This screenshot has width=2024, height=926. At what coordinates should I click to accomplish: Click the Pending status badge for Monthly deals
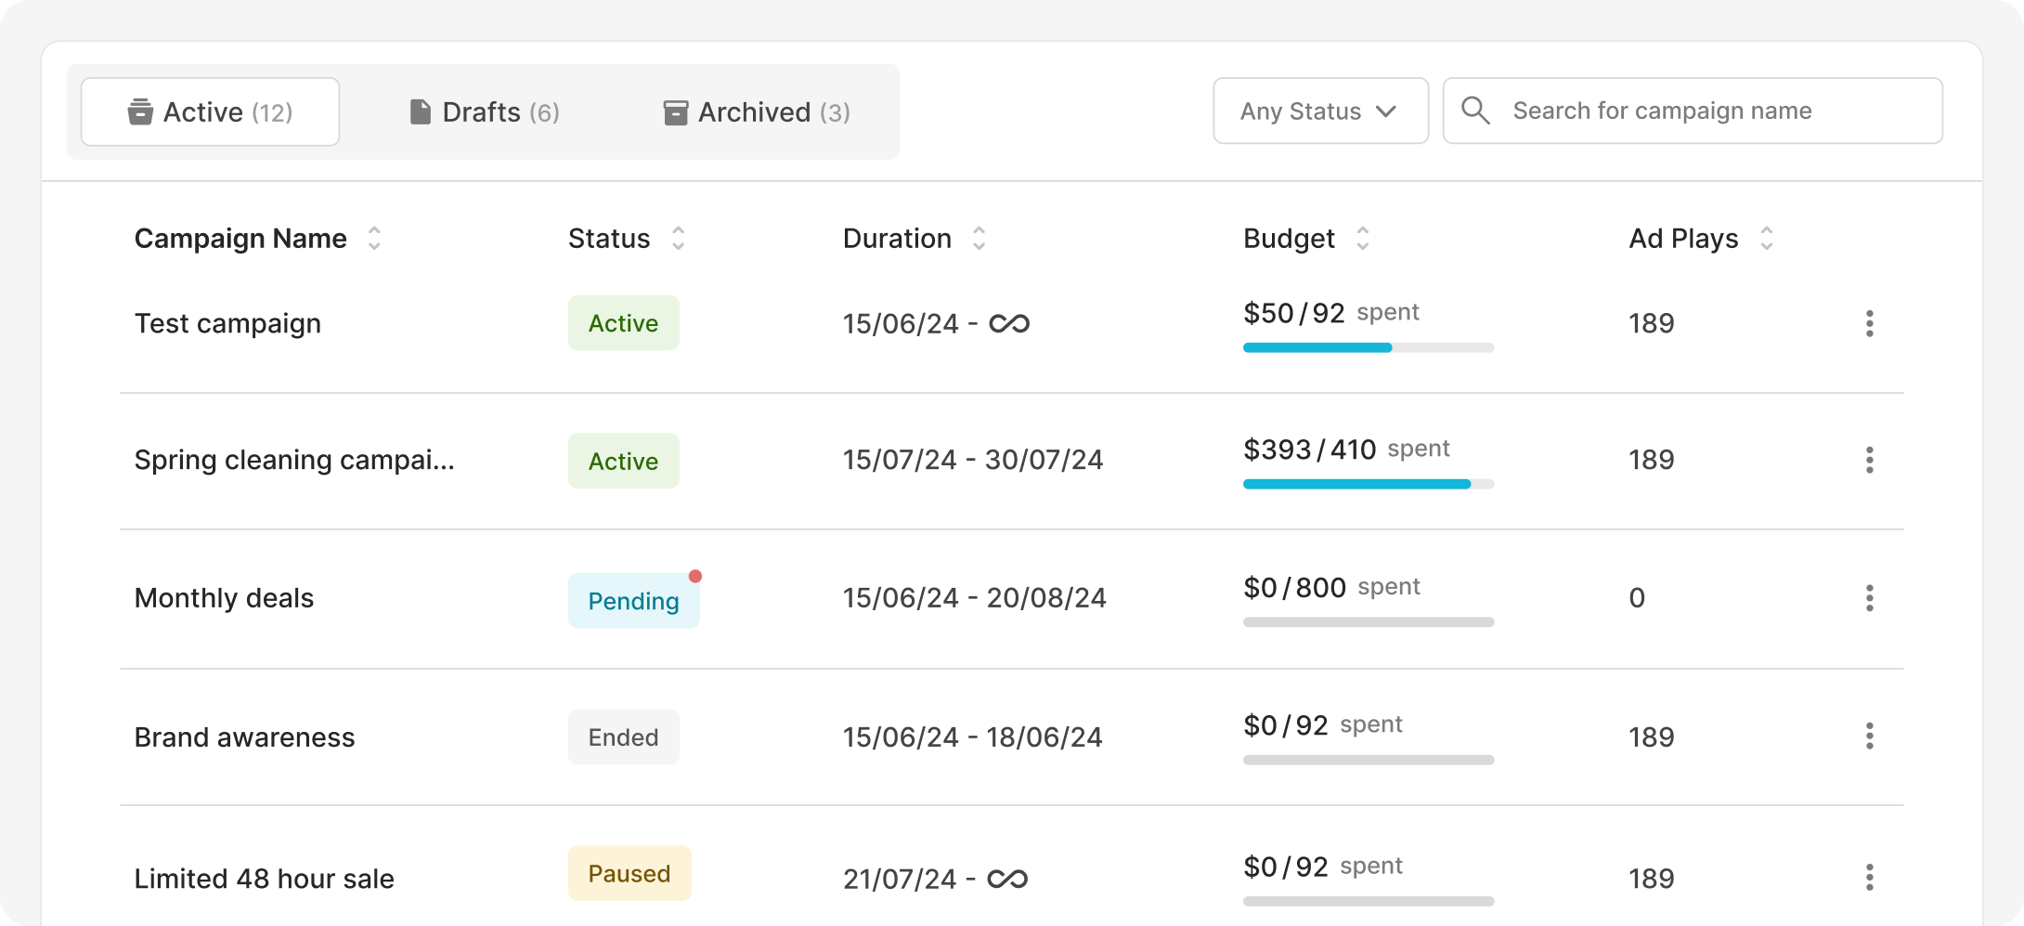633,601
